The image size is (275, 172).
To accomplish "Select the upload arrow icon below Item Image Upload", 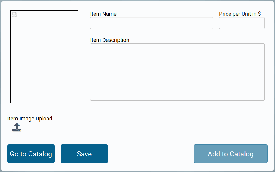I will click(17, 127).
